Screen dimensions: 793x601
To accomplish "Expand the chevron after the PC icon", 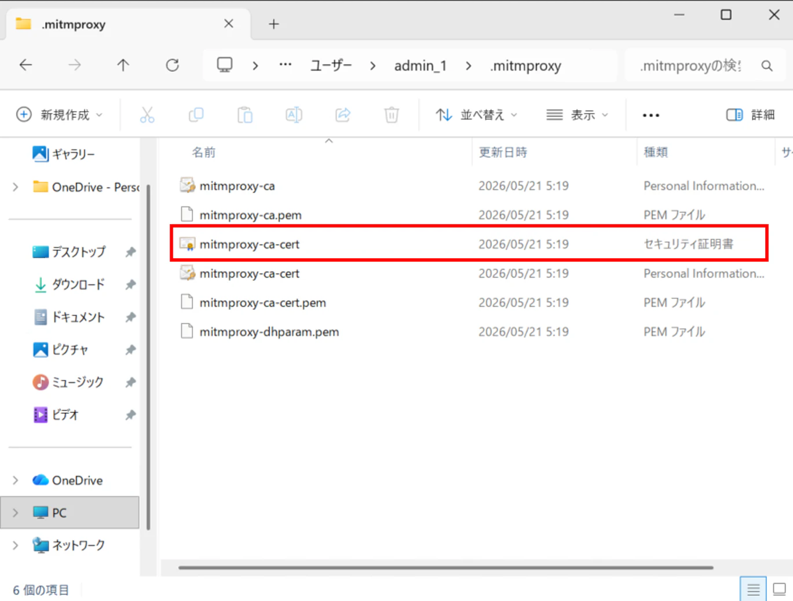I will (255, 65).
